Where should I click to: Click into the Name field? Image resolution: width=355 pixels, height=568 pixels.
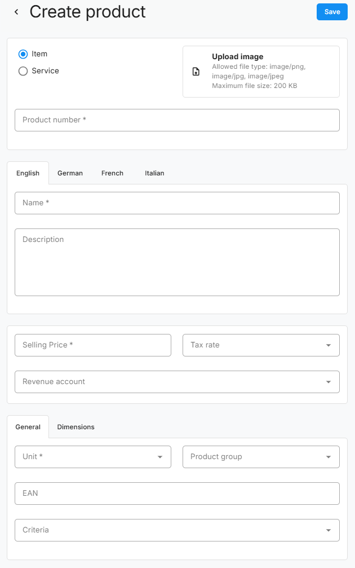tap(177, 203)
